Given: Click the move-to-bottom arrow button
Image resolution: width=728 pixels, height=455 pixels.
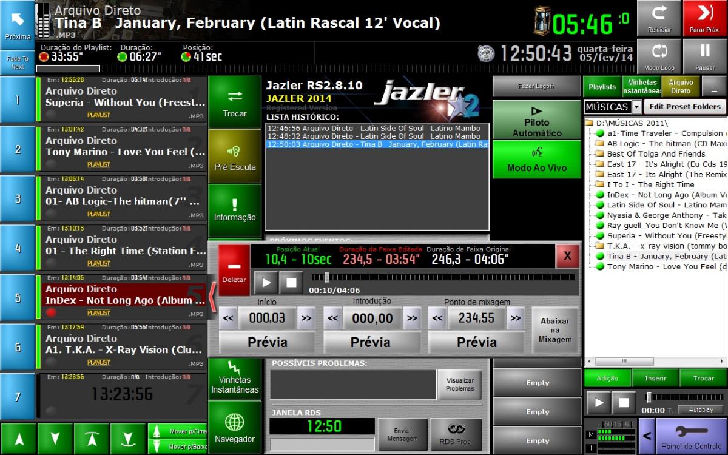Looking at the screenshot, I should tap(128, 439).
